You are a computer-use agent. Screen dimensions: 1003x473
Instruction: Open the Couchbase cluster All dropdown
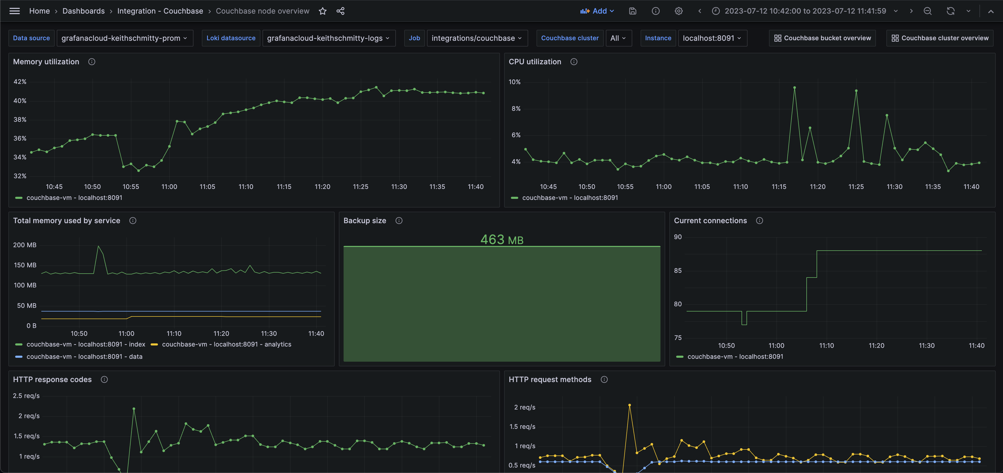[619, 38]
